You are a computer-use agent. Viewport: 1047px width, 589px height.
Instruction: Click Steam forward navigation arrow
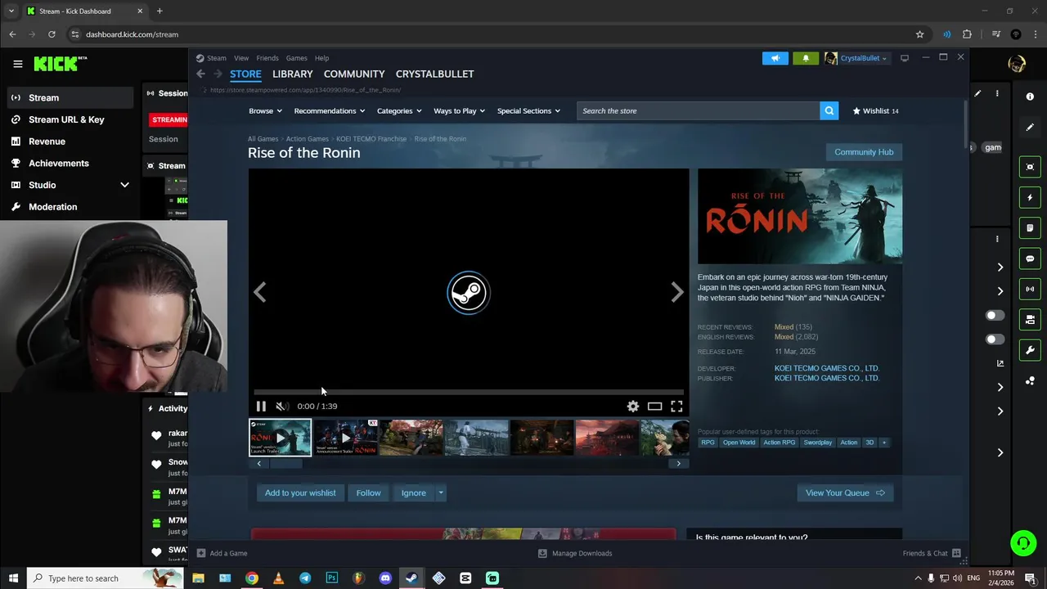(218, 74)
